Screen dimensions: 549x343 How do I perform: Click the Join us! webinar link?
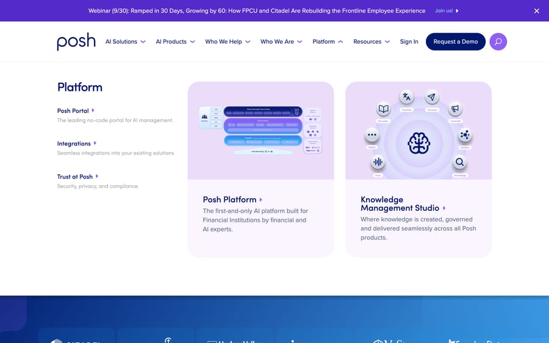pyautogui.click(x=443, y=11)
